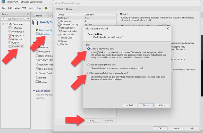The height and width of the screenshot is (133, 203).
Task: Switch to Options tab in VM Settings
Action: pyautogui.click(x=70, y=9)
